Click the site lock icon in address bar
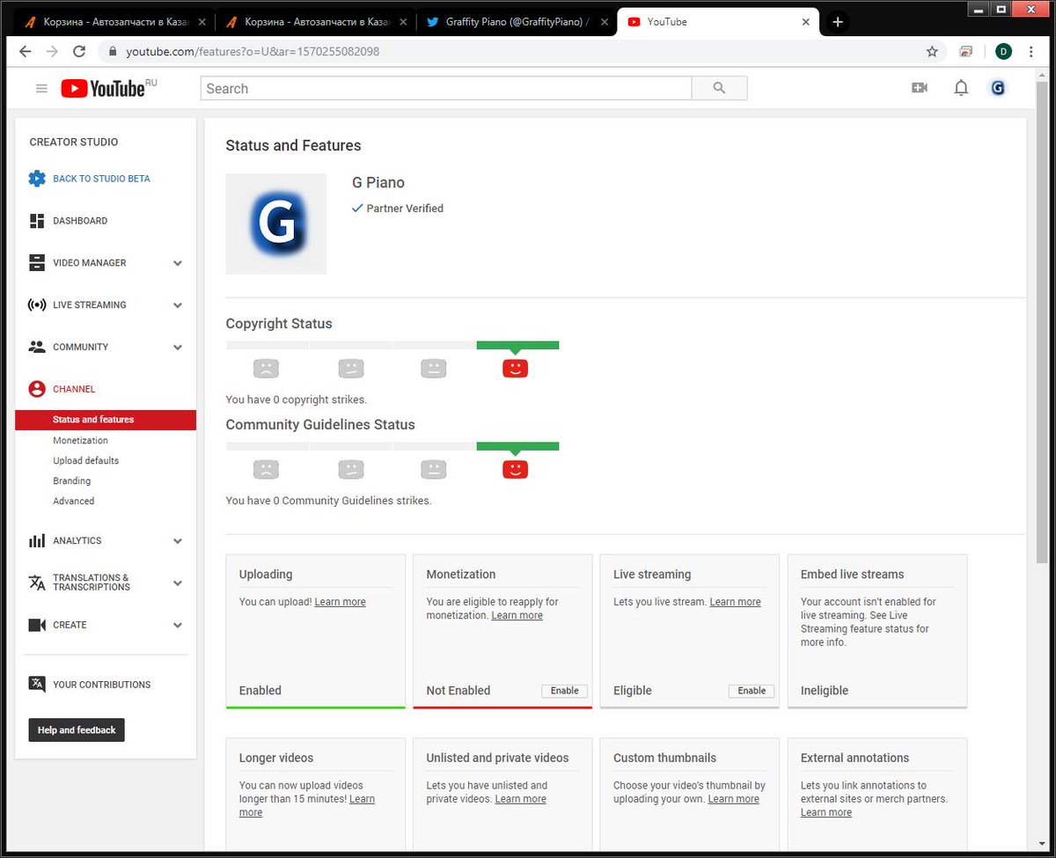Screen dimensions: 1056x858 point(112,52)
